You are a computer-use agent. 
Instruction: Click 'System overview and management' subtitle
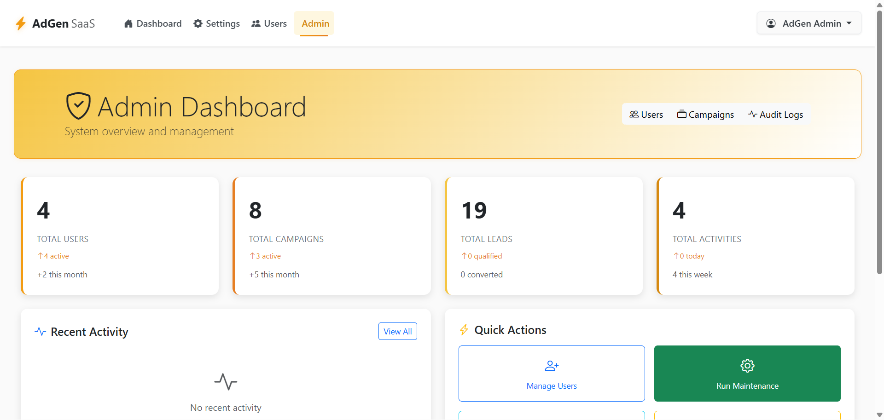(x=149, y=132)
